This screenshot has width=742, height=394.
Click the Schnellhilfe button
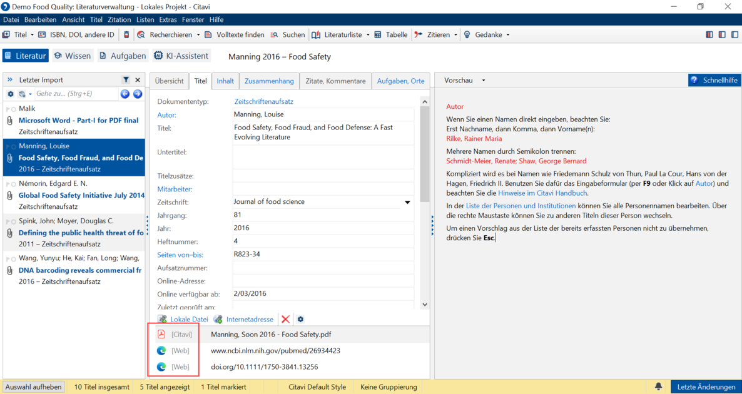coord(714,80)
